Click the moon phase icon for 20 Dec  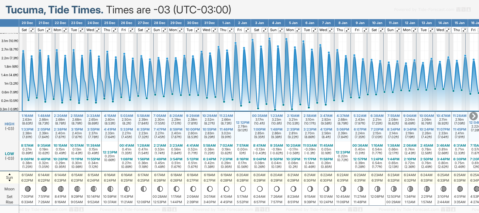27,189
